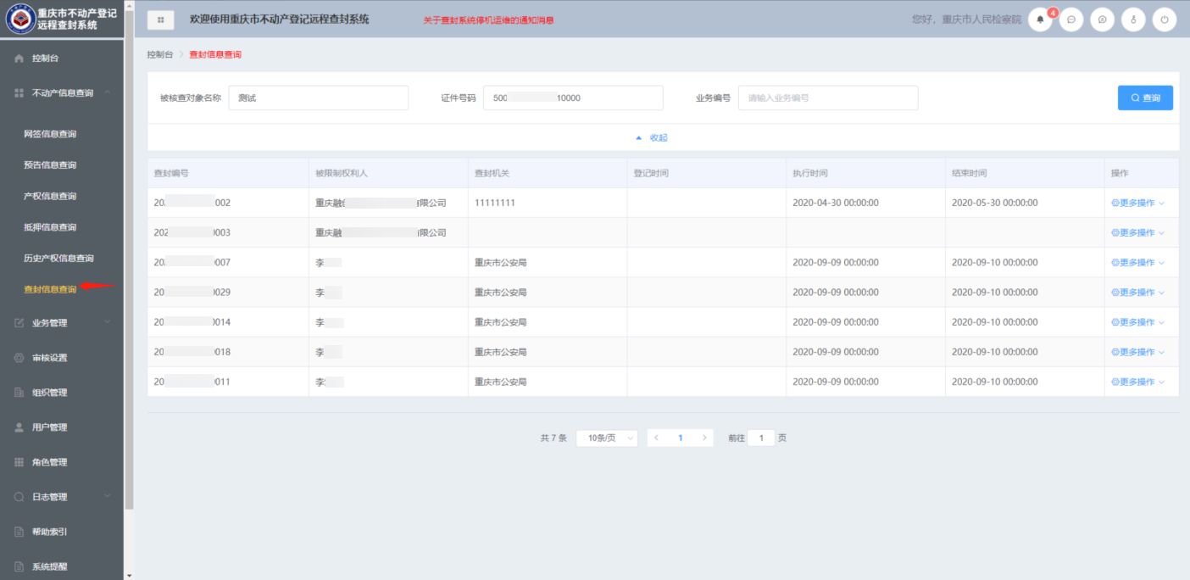Click the 角色管理 grid icon
This screenshot has width=1190, height=580.
(x=19, y=462)
